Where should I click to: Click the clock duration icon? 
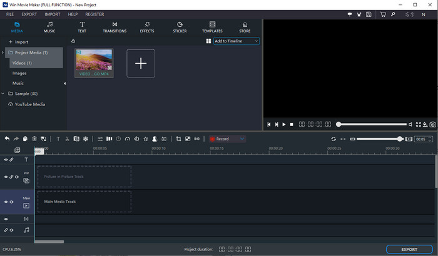118,139
